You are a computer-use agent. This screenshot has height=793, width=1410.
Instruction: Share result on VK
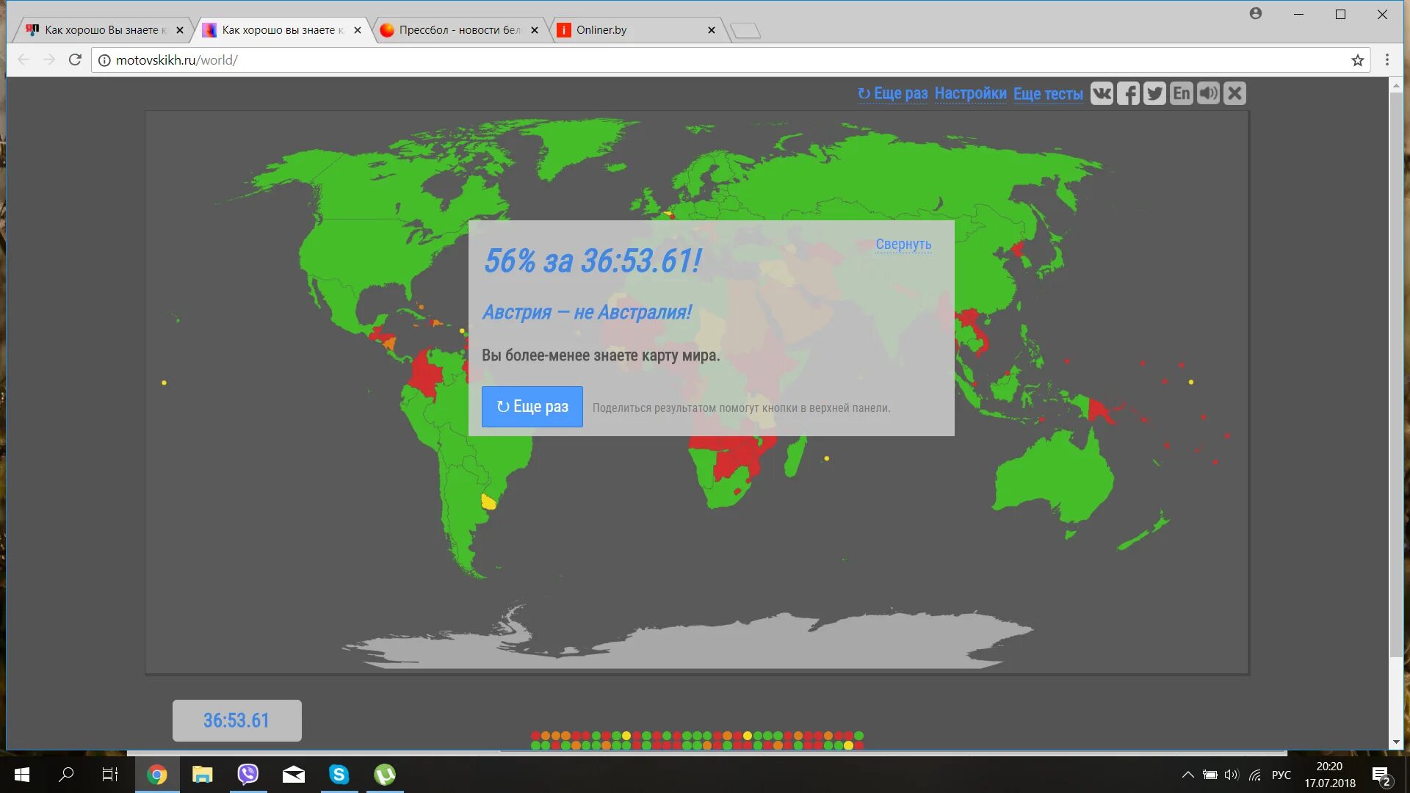tap(1102, 93)
